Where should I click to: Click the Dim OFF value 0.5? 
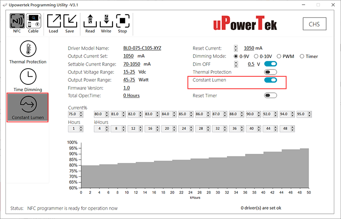pyautogui.click(x=251, y=64)
